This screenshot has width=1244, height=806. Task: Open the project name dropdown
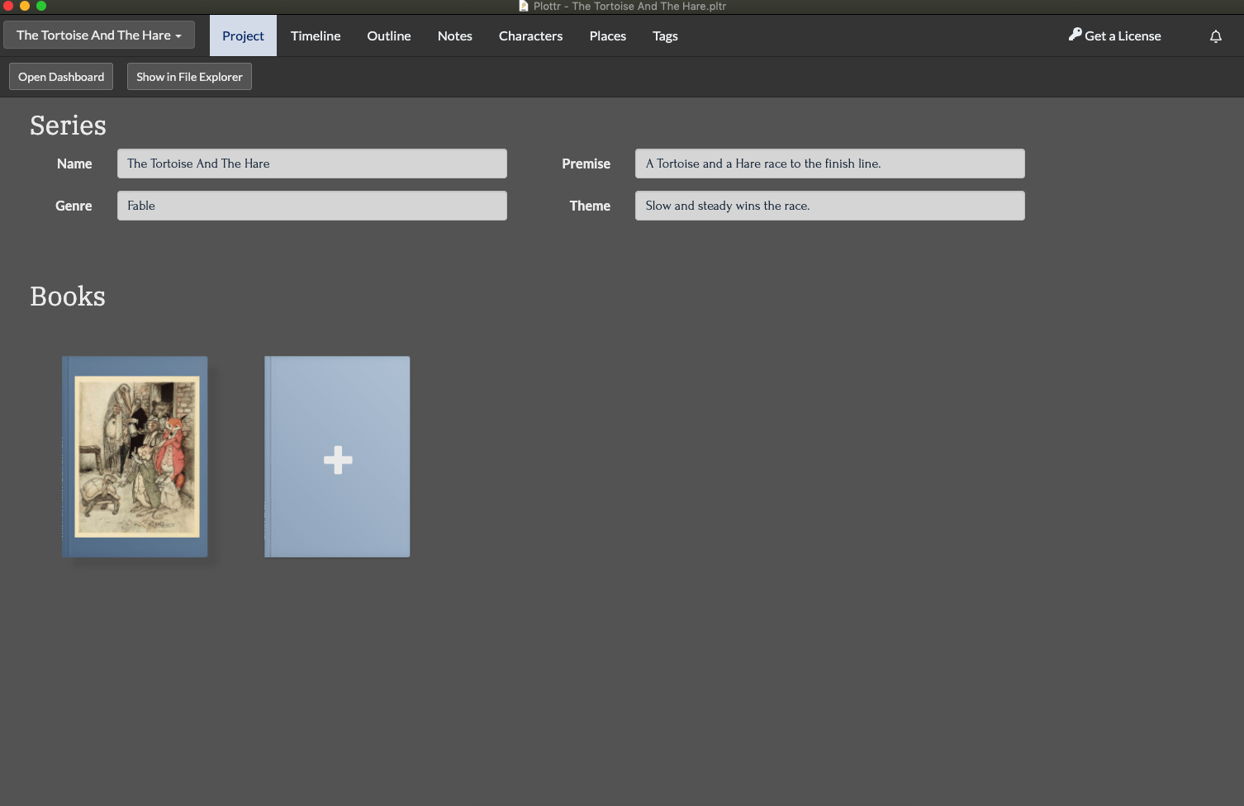98,35
